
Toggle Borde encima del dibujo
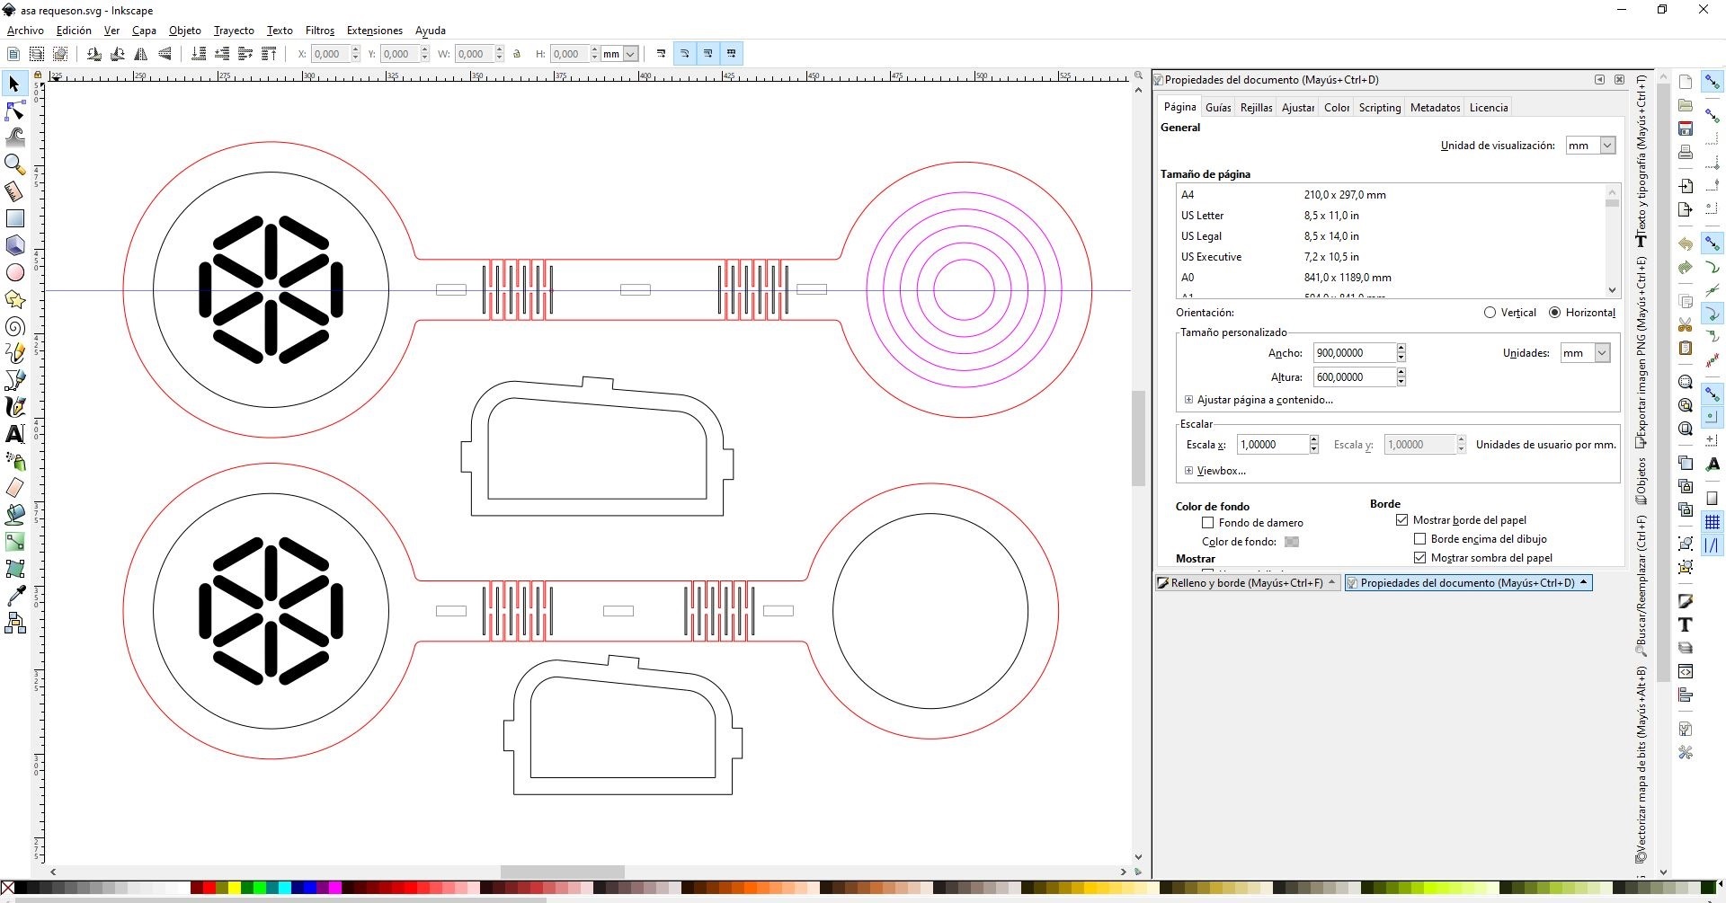(x=1420, y=539)
